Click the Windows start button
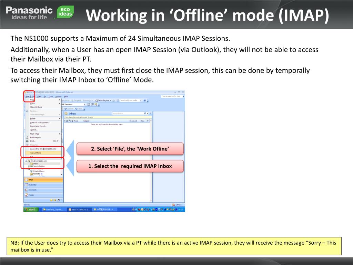The image size is (353, 265). pos(31,209)
